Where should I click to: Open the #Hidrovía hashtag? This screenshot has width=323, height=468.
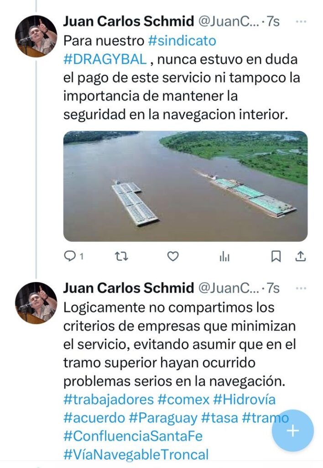[x=245, y=399]
